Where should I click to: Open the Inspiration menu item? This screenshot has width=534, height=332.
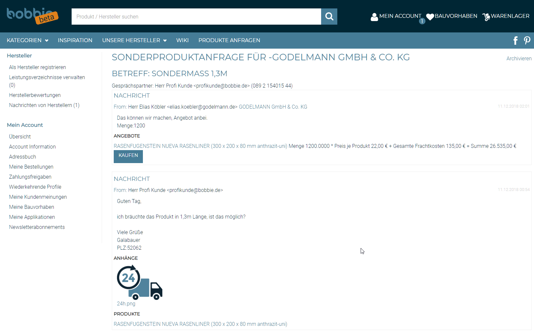75,40
